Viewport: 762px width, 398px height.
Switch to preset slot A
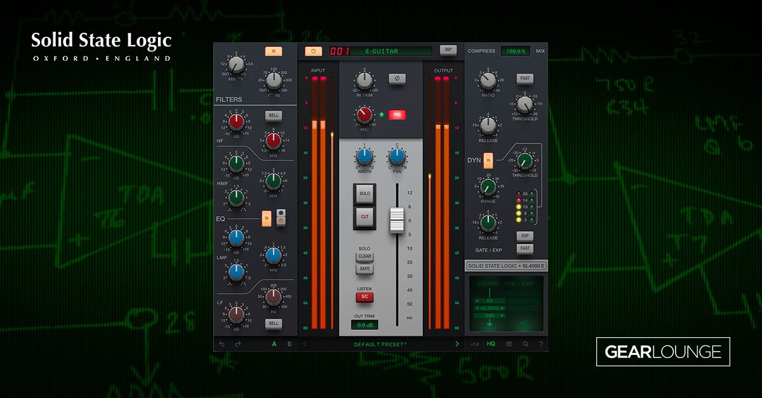pyautogui.click(x=274, y=343)
